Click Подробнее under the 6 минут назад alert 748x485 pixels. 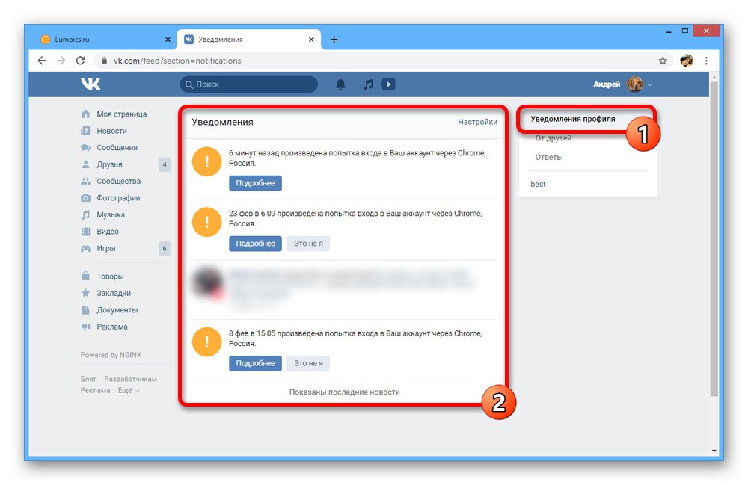(255, 183)
